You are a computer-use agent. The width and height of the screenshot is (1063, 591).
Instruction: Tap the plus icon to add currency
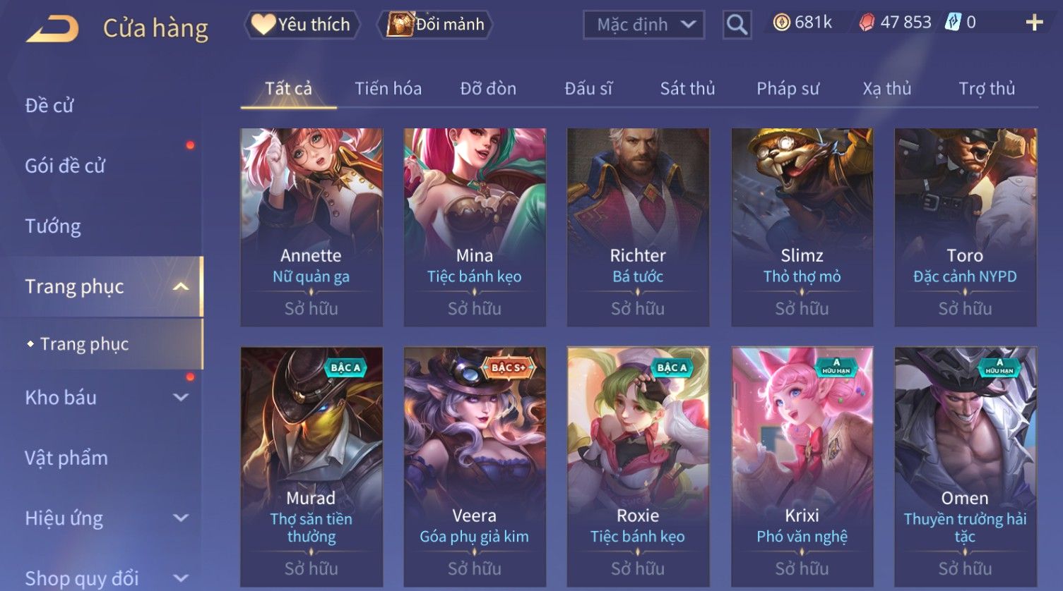coord(1034,23)
